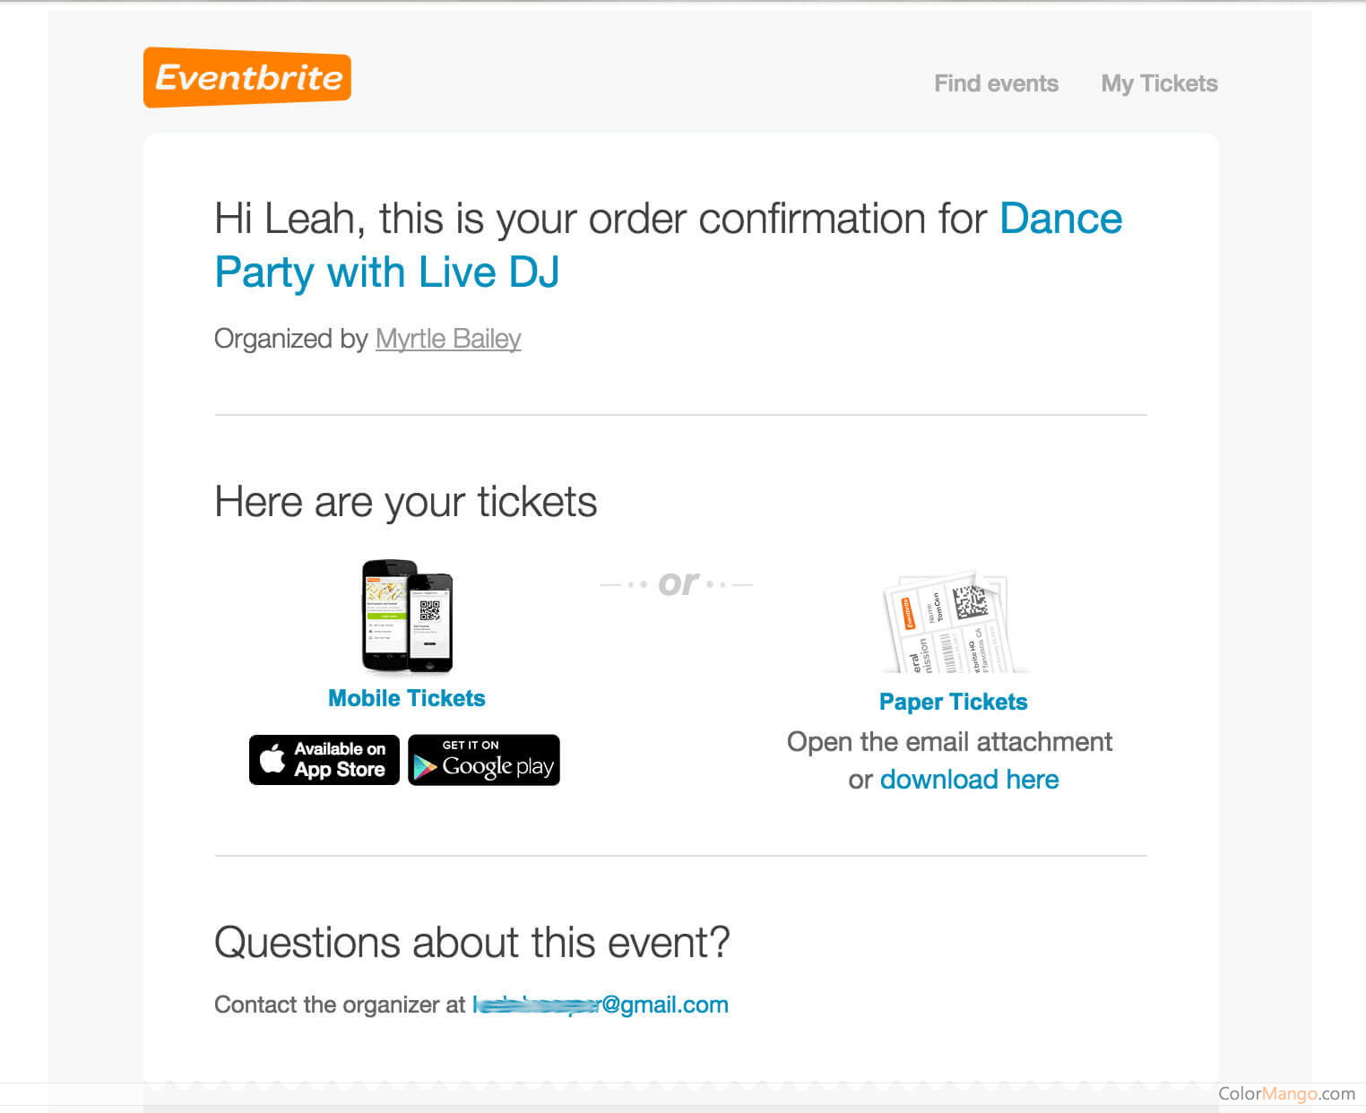Click the Eventbrite logo
The width and height of the screenshot is (1366, 1113).
[x=247, y=78]
